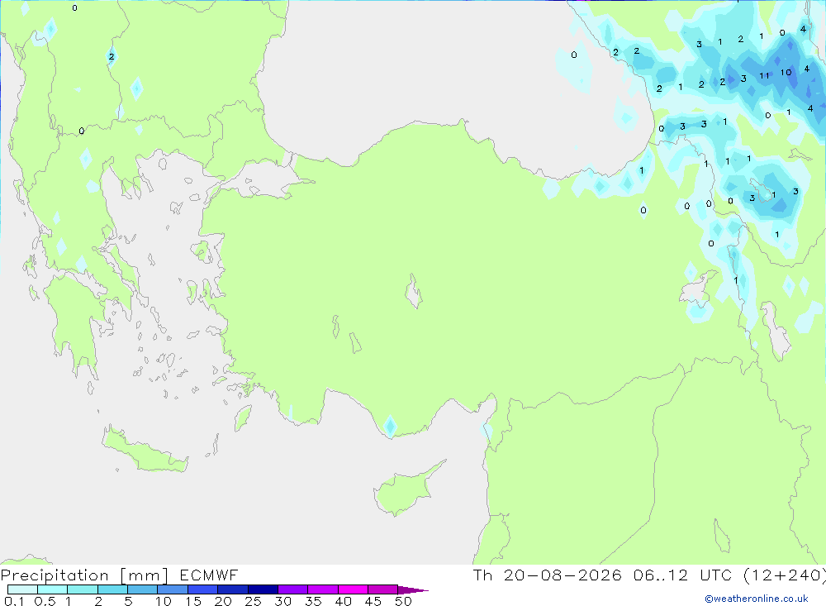Click the legend label '50'

[403, 601]
